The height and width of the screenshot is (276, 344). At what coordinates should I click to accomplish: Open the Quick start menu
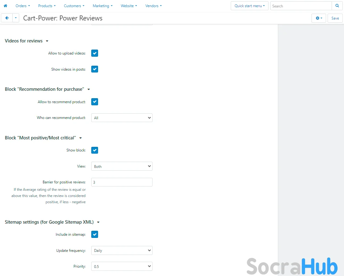point(249,6)
